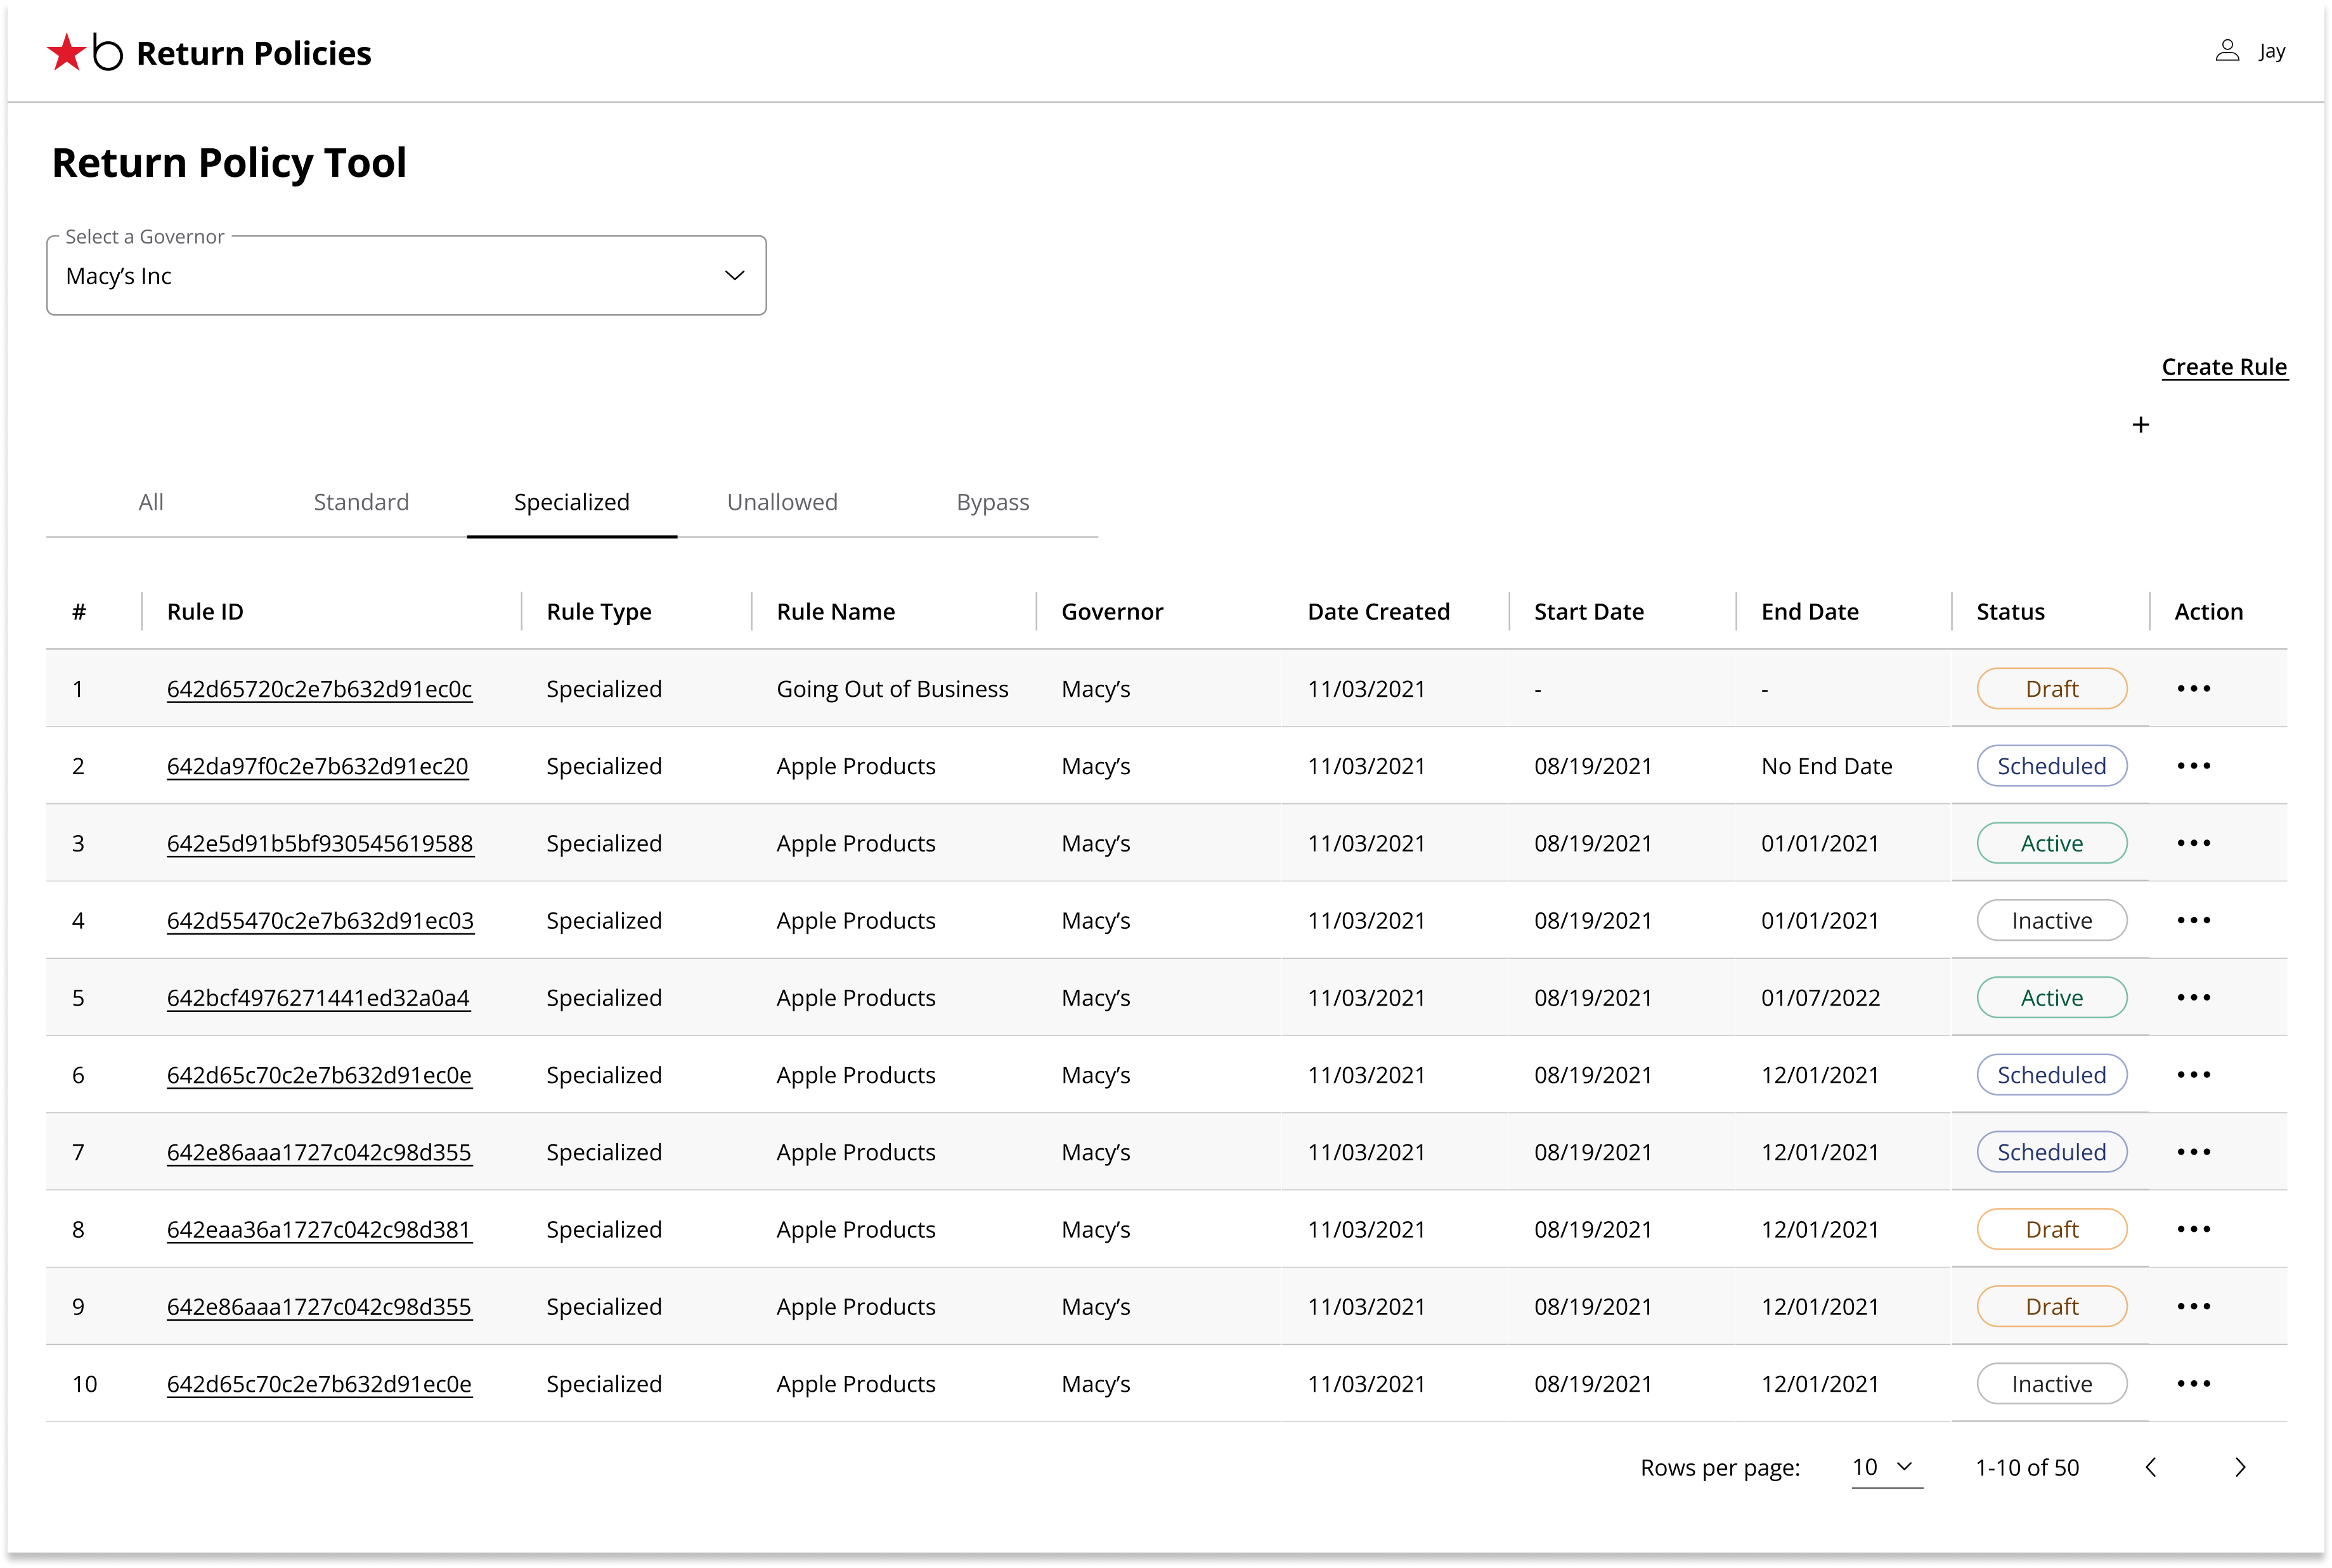
Task: Switch to the Unallowed tab
Action: coord(782,502)
